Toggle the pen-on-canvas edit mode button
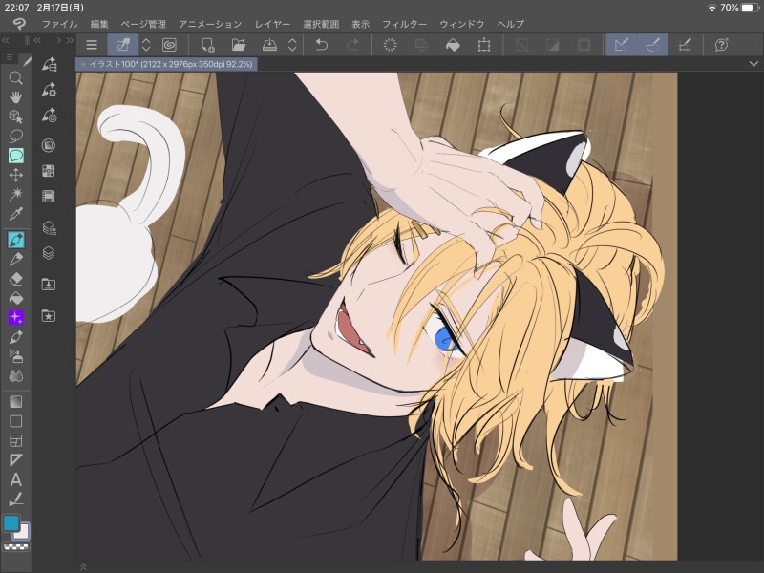 pyautogui.click(x=123, y=45)
